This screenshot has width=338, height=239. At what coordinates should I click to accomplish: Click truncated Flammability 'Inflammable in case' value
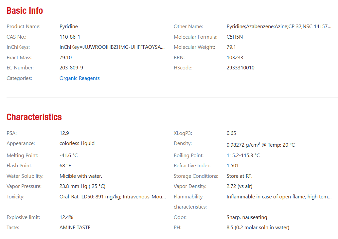(279, 196)
